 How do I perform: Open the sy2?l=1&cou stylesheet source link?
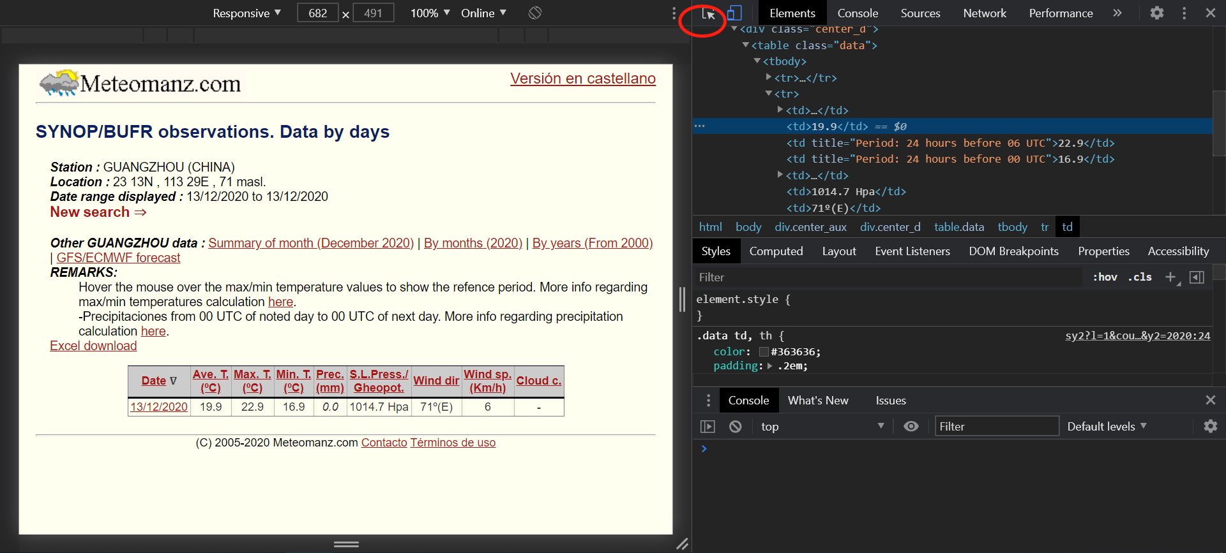(x=1137, y=335)
